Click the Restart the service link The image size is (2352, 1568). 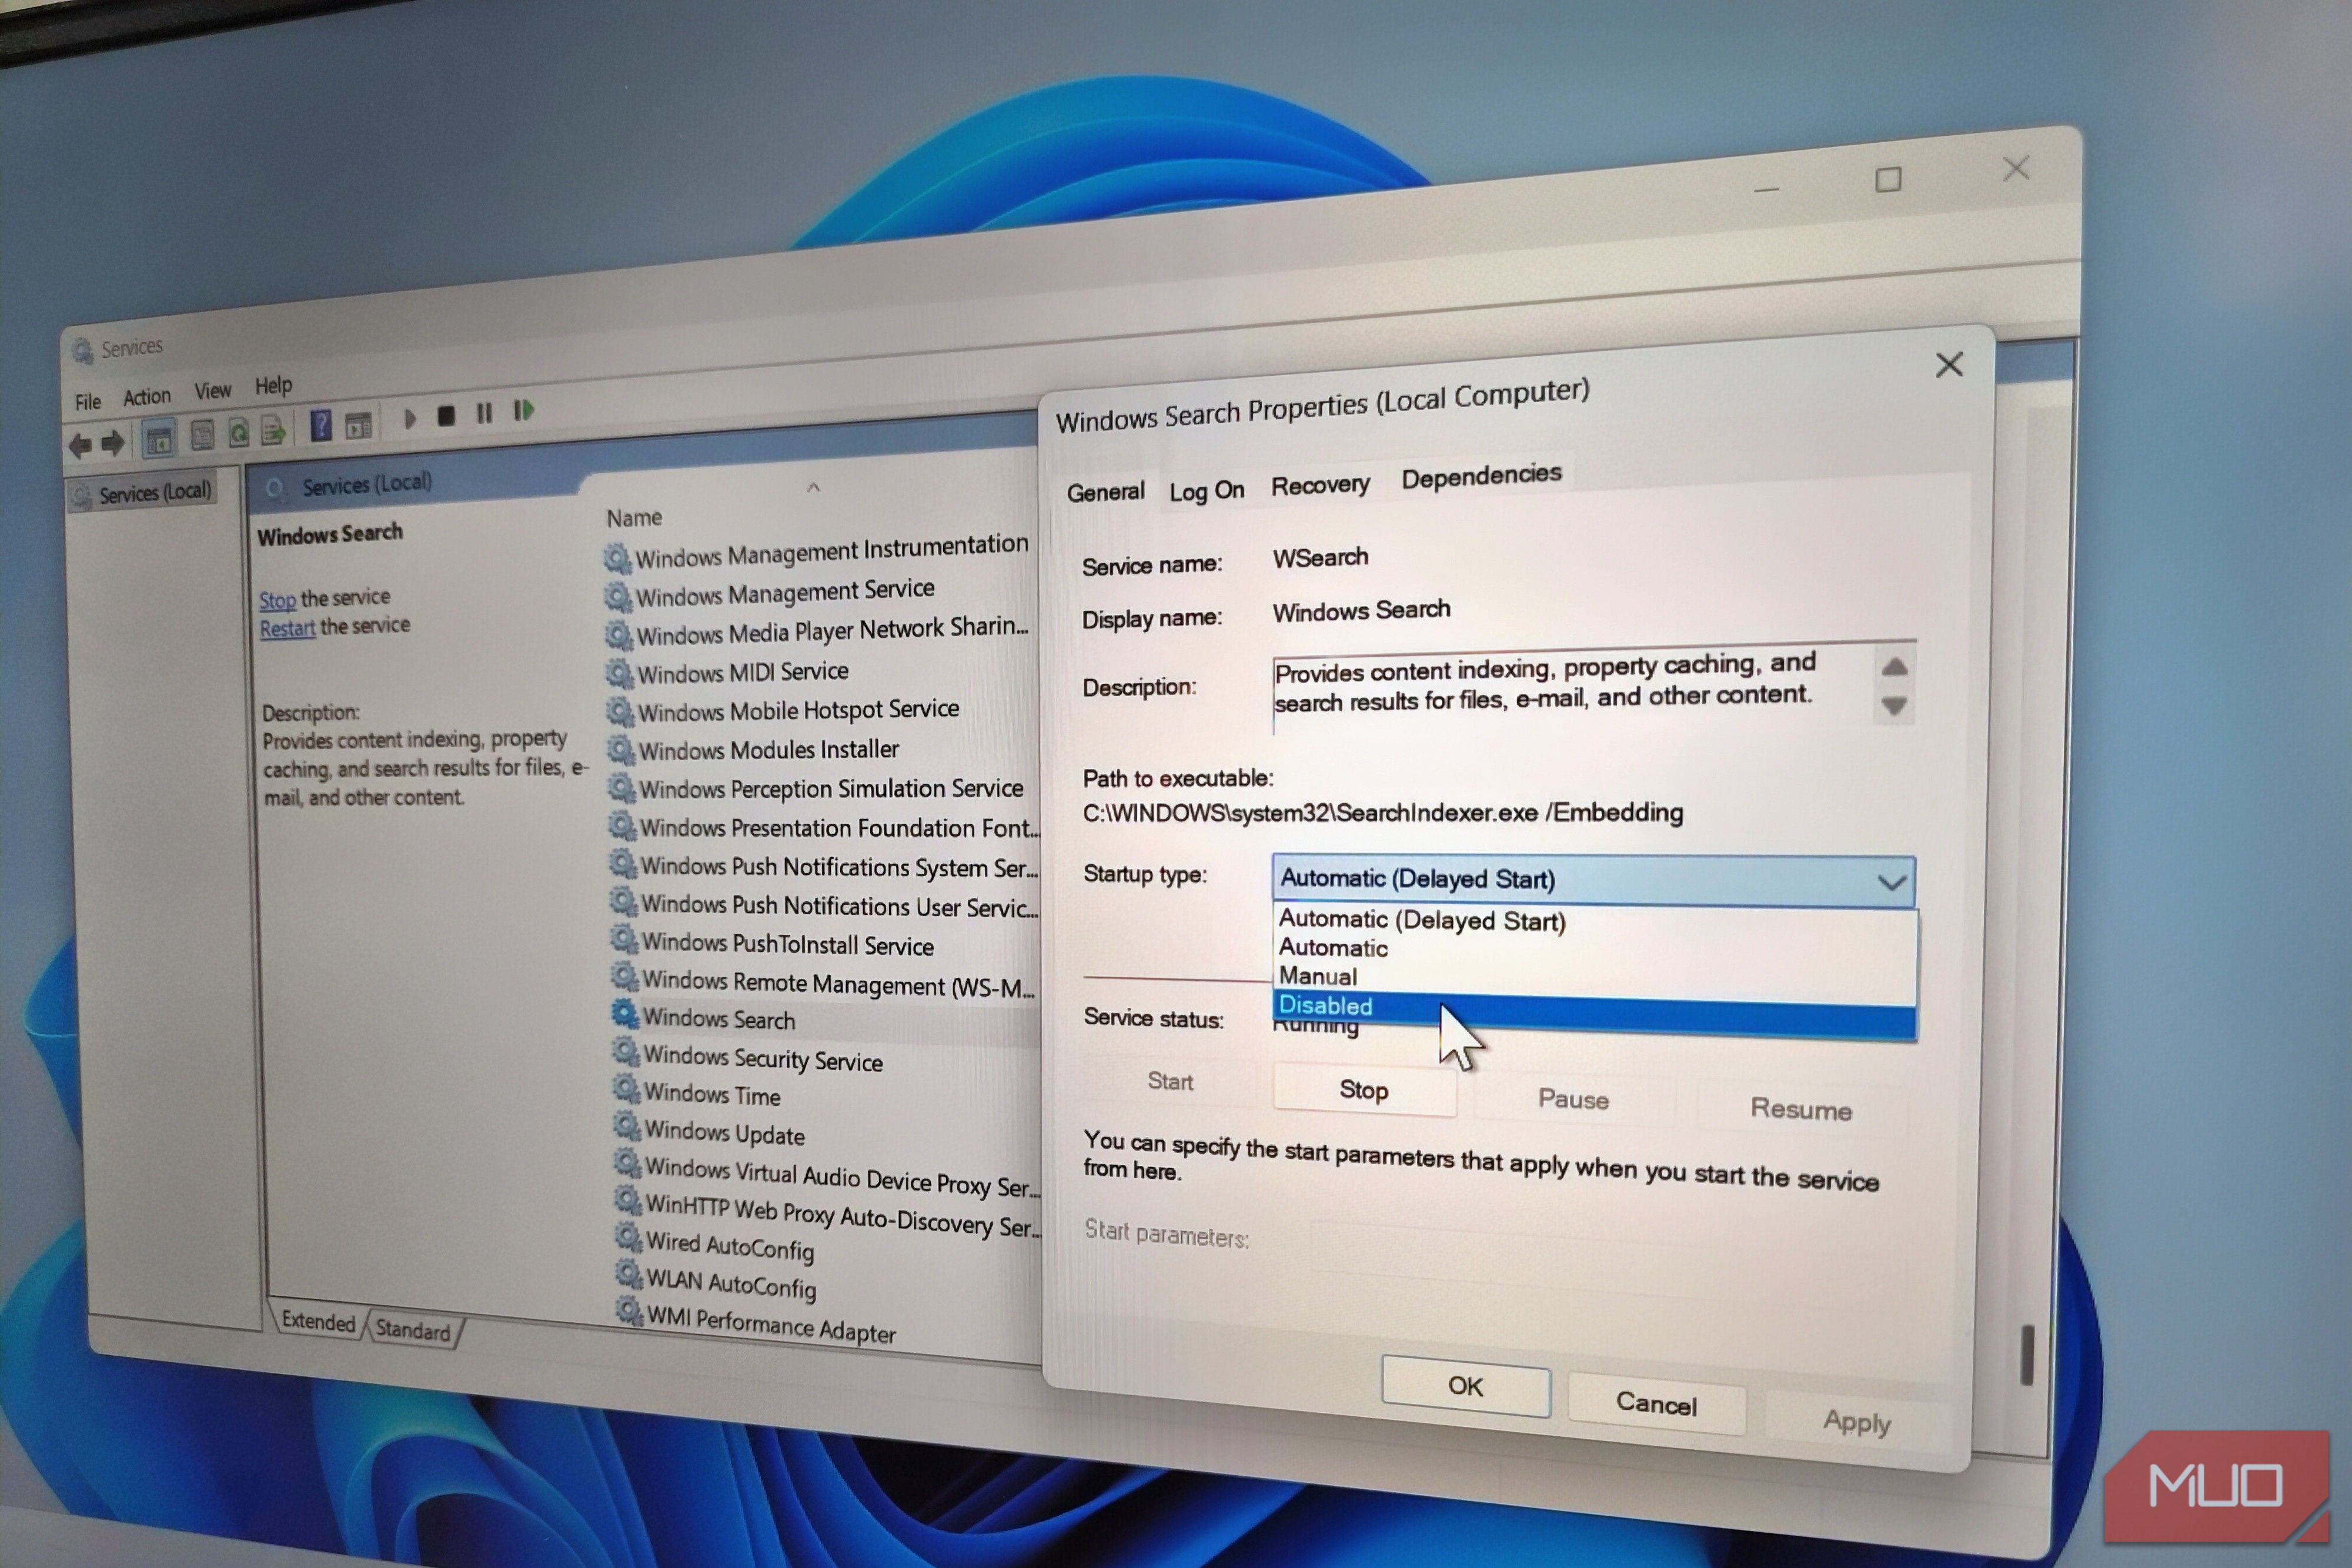287,628
